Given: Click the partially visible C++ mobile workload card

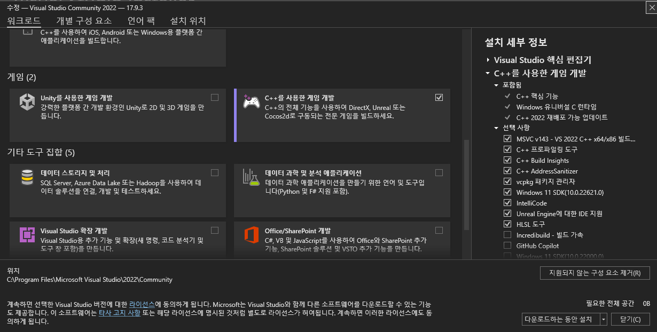Looking at the screenshot, I should (x=118, y=48).
